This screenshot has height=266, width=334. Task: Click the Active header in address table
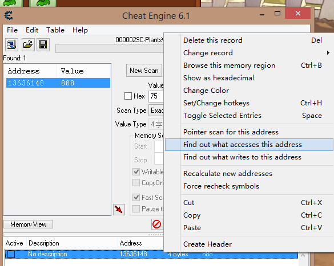click(x=14, y=243)
